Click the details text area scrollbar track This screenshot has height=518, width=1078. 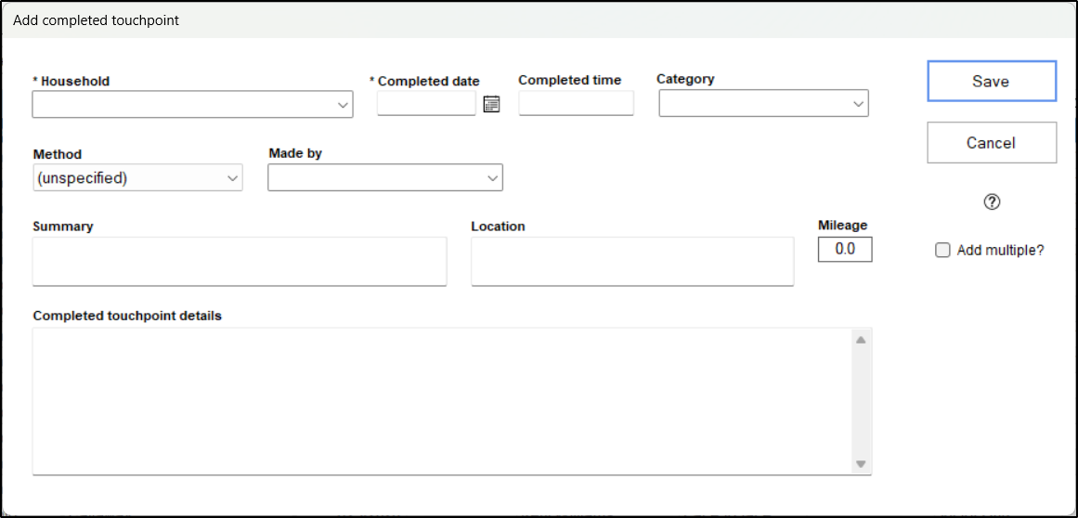[861, 401]
